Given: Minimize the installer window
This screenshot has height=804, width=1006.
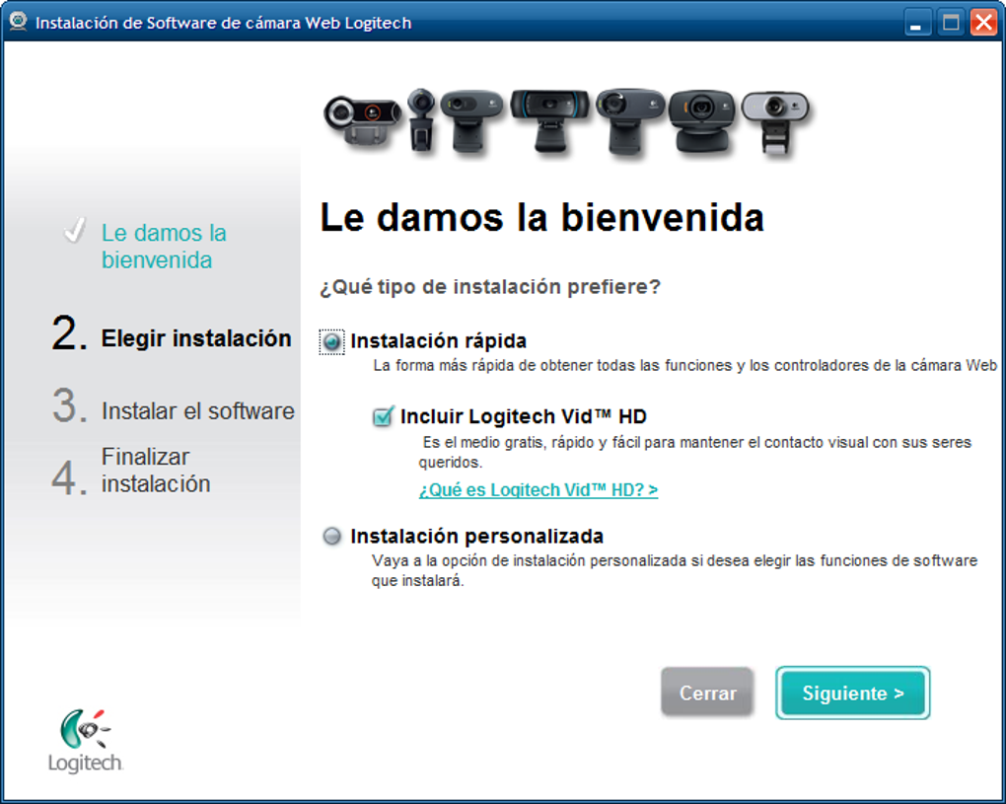Looking at the screenshot, I should [x=917, y=23].
